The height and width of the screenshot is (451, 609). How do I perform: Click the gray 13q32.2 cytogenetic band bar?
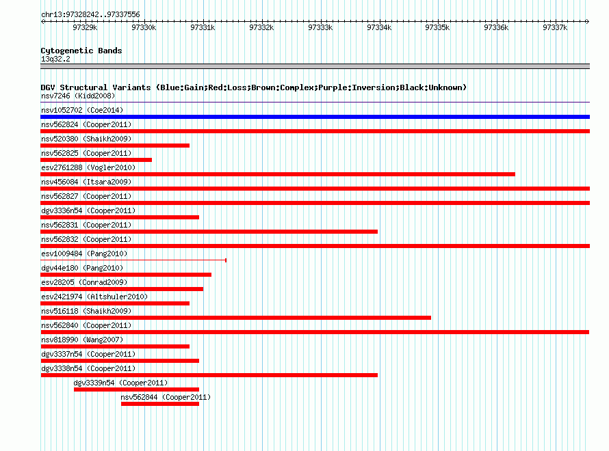tap(315, 66)
